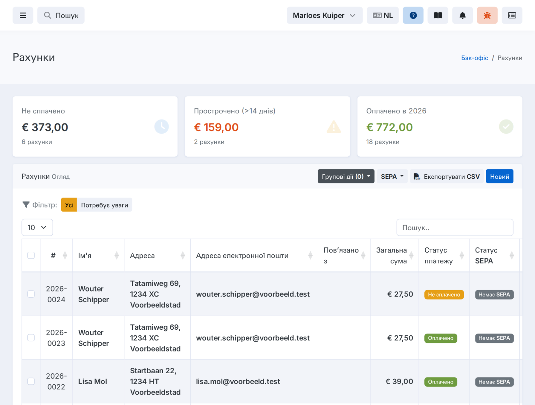Viewport: 535px width, 405px height.
Task: Sort by Адреса електронної пошти column
Action: [254, 255]
